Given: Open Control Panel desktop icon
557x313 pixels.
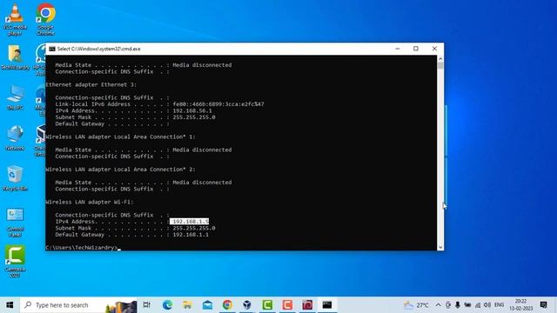Looking at the screenshot, I should click(15, 223).
